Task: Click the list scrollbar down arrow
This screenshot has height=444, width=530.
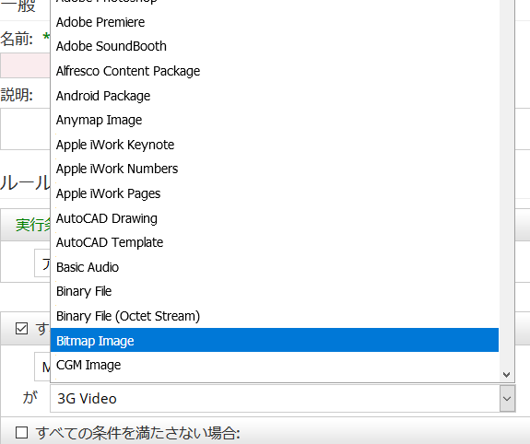Action: tap(506, 374)
